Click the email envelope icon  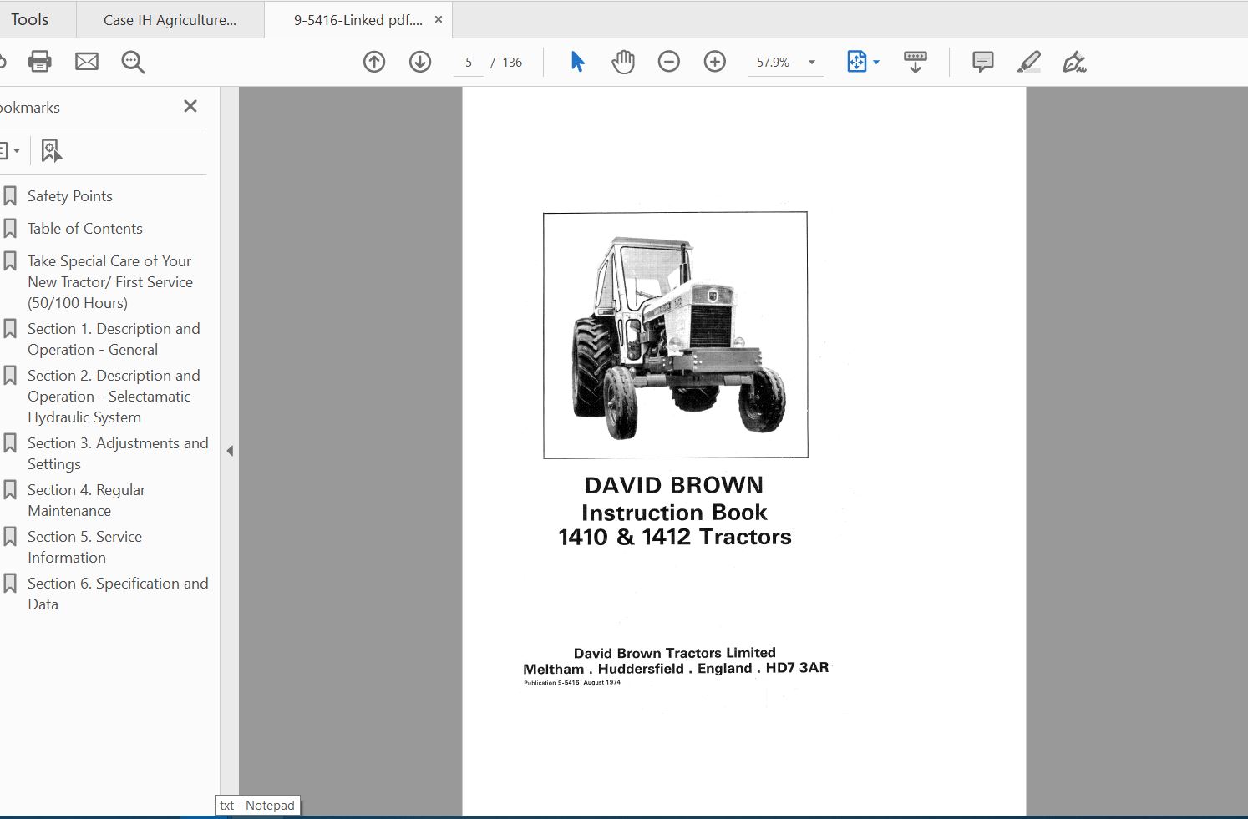click(87, 62)
